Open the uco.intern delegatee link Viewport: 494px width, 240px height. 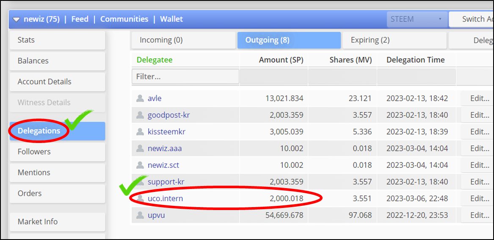pyautogui.click(x=166, y=199)
